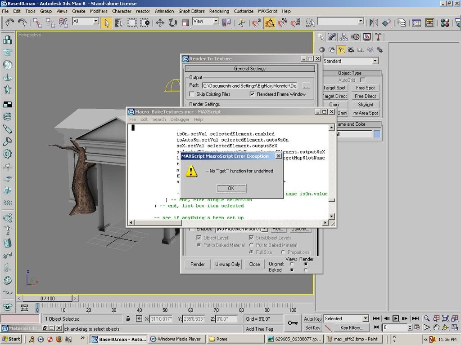Select the Proportional radio button
The height and width of the screenshot is (345, 461).
pyautogui.click(x=283, y=252)
